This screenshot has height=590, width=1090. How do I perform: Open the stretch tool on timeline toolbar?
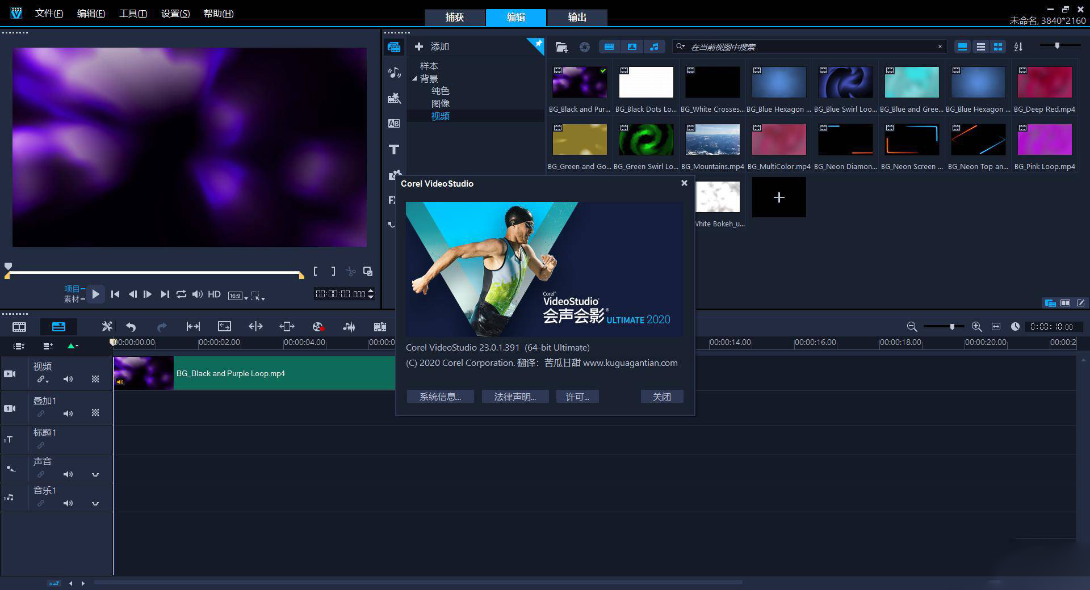tap(224, 326)
